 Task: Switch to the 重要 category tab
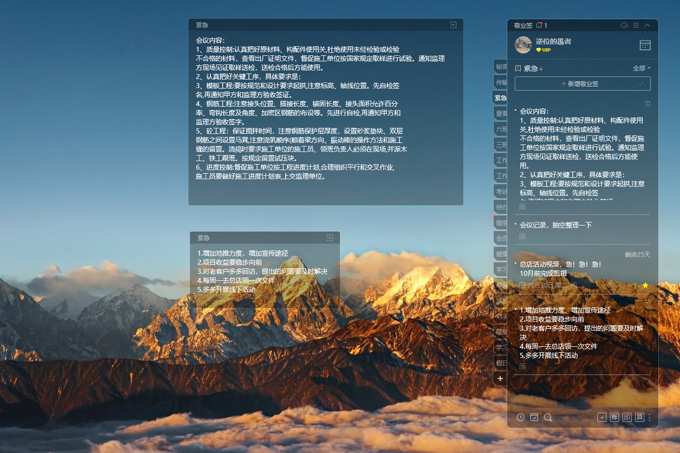click(x=500, y=113)
